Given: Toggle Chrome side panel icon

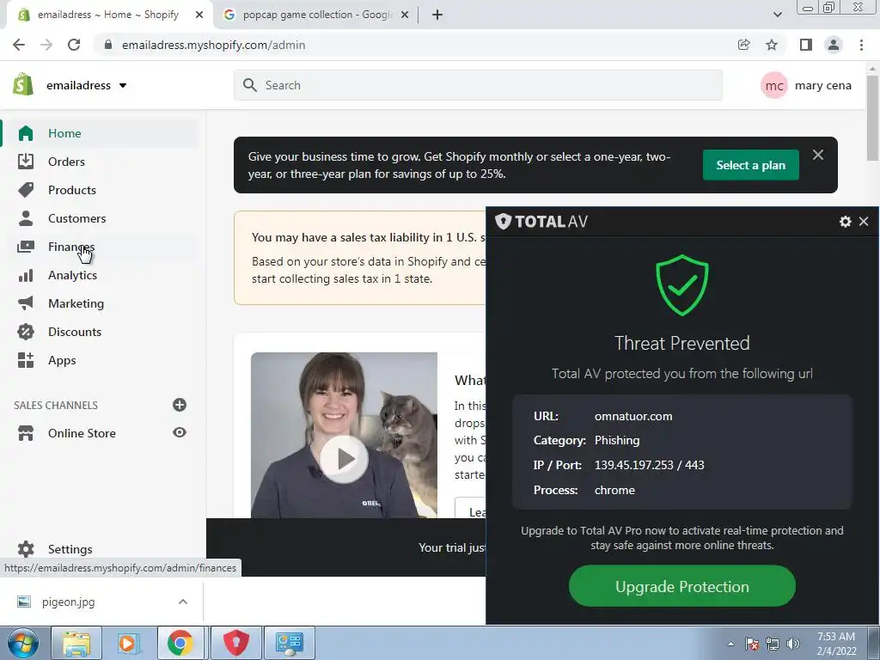Looking at the screenshot, I should coord(805,45).
